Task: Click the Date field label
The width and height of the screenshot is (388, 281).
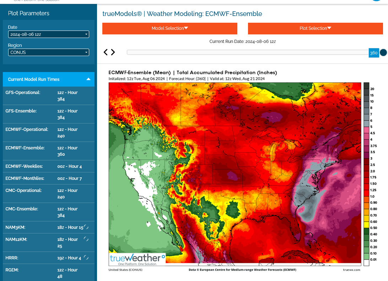Action: click(x=13, y=27)
